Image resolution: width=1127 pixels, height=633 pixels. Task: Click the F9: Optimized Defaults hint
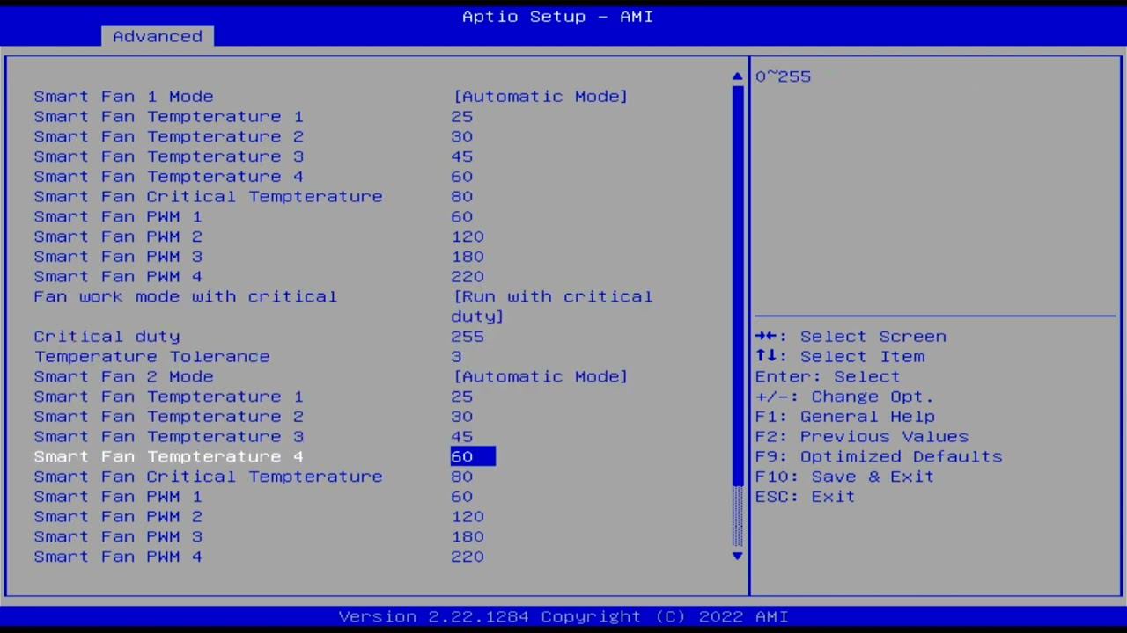tap(879, 456)
